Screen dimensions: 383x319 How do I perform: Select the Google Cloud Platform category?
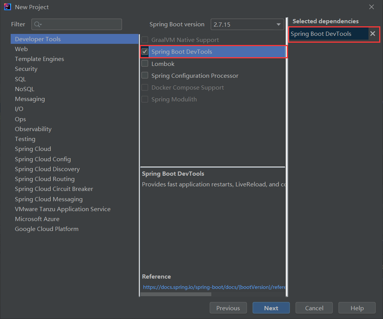pos(47,229)
